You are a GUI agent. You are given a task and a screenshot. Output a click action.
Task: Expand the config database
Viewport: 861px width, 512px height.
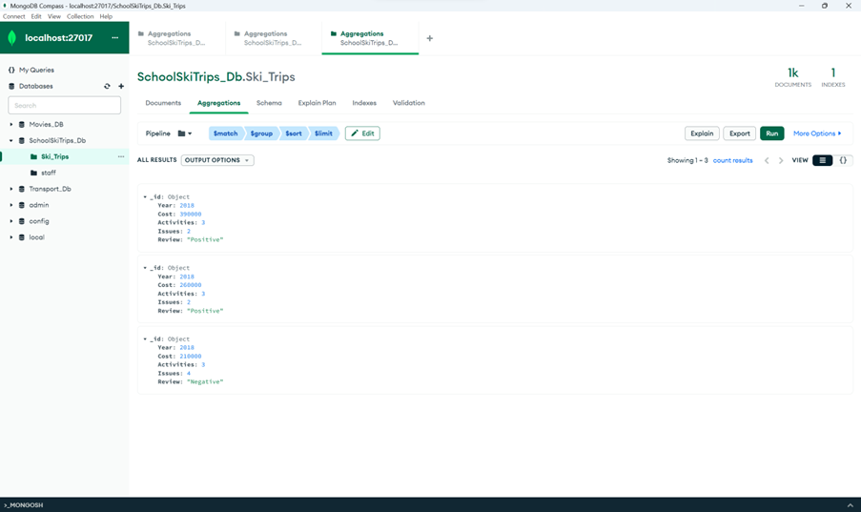11,221
